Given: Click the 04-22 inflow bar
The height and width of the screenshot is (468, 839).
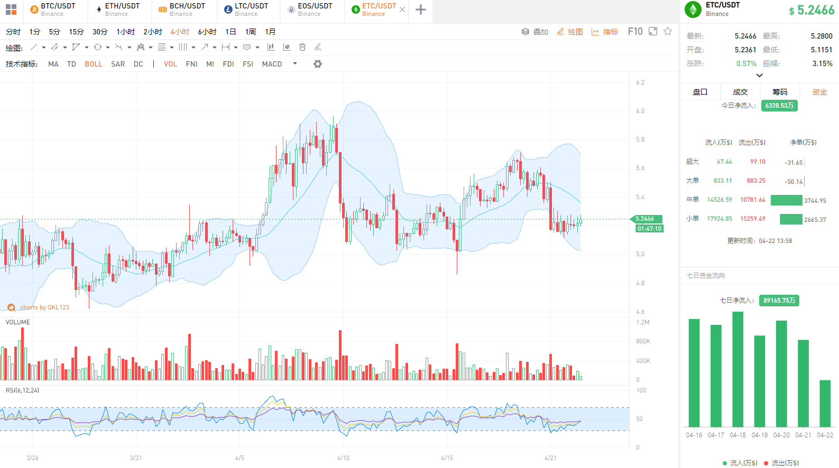Looking at the screenshot, I should (x=825, y=404).
